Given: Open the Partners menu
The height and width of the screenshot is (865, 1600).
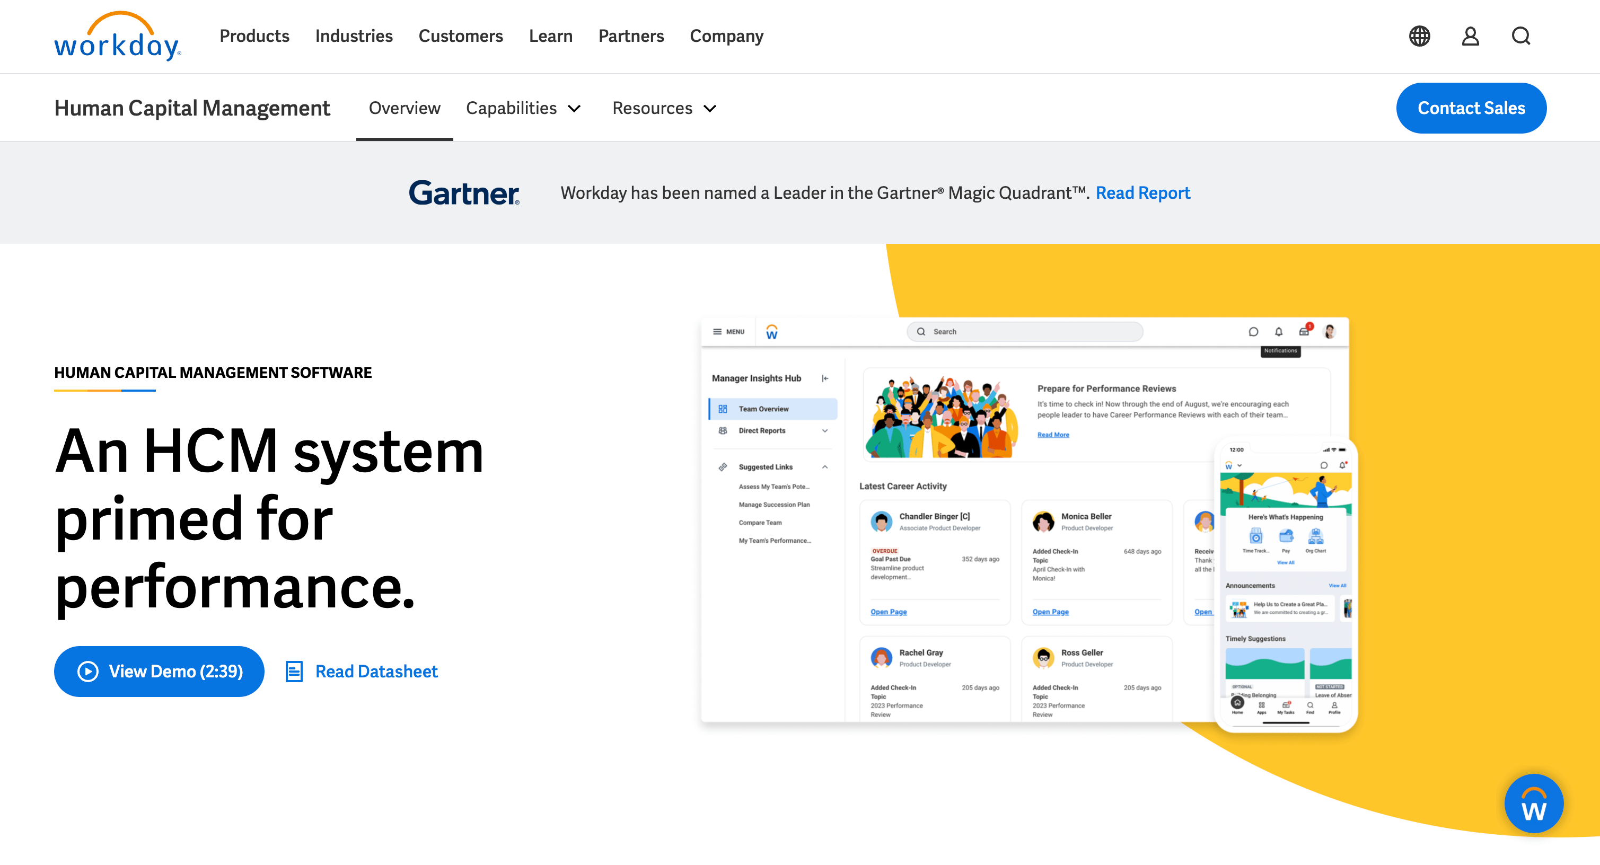Looking at the screenshot, I should [631, 36].
